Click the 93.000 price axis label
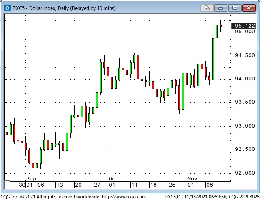The image size is (260, 200). point(245,126)
